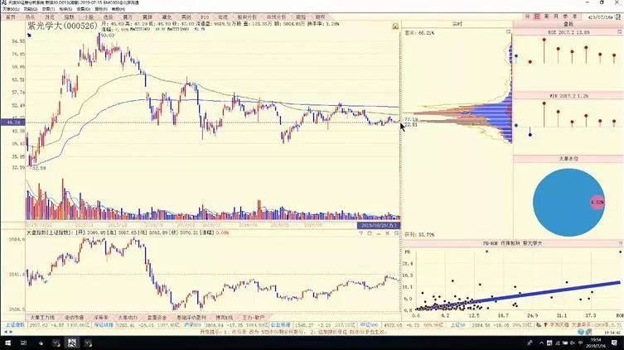The width and height of the screenshot is (624, 350).
Task: Close the index sub-chart panel
Action: tap(387, 233)
